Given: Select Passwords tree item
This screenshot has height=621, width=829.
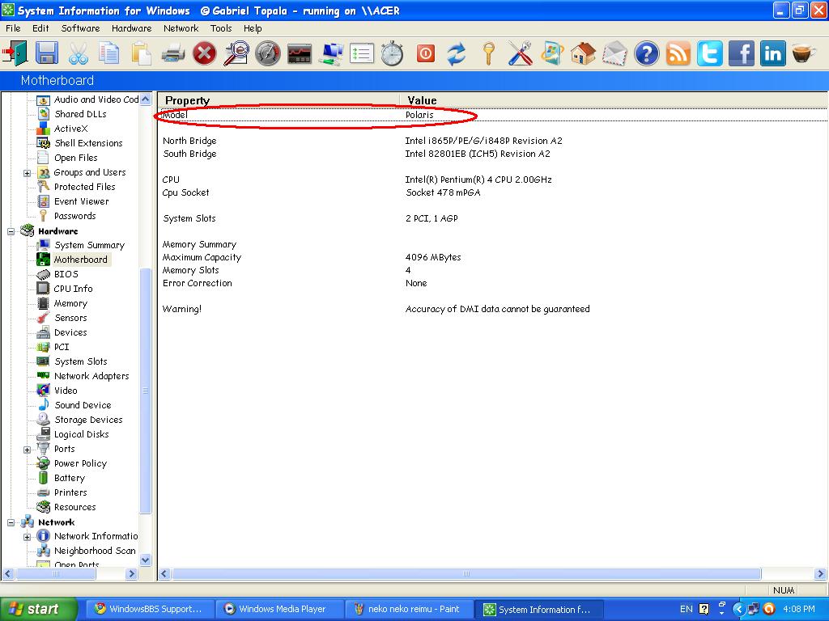Looking at the screenshot, I should click(74, 216).
